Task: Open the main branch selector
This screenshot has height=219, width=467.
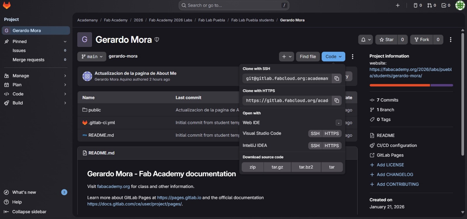Action: point(92,56)
